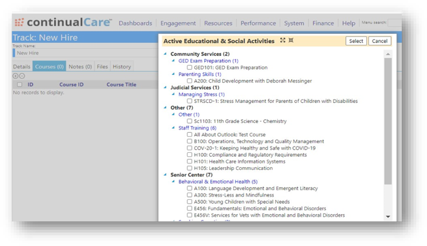Collapse Parenting Skills node
The image size is (427, 246).
pyautogui.click(x=173, y=74)
